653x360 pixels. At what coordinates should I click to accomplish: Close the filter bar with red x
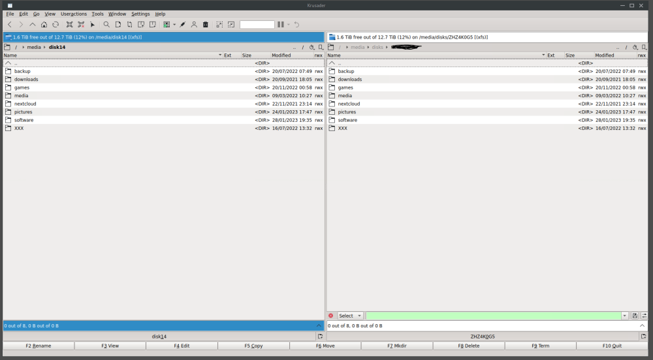coord(331,316)
